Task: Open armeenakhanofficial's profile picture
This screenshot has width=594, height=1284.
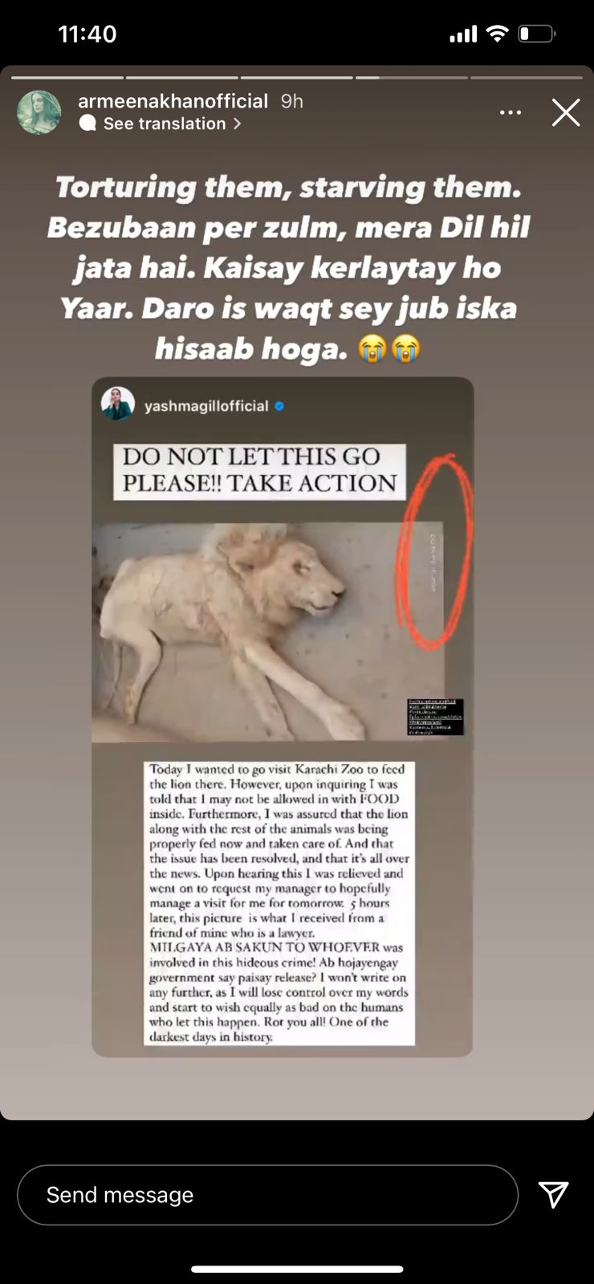Action: click(x=39, y=112)
